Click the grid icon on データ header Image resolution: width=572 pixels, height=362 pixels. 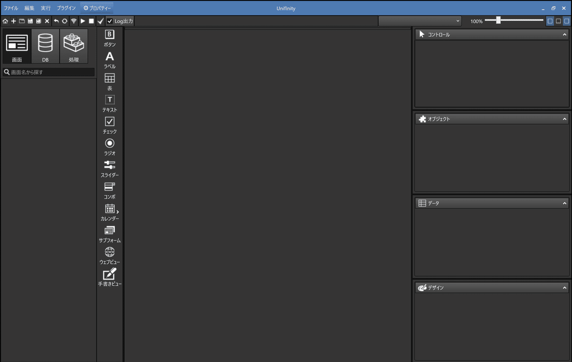[422, 203]
